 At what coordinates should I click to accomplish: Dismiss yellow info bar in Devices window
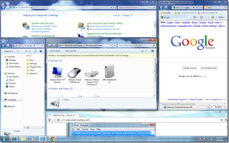[x=153, y=55]
